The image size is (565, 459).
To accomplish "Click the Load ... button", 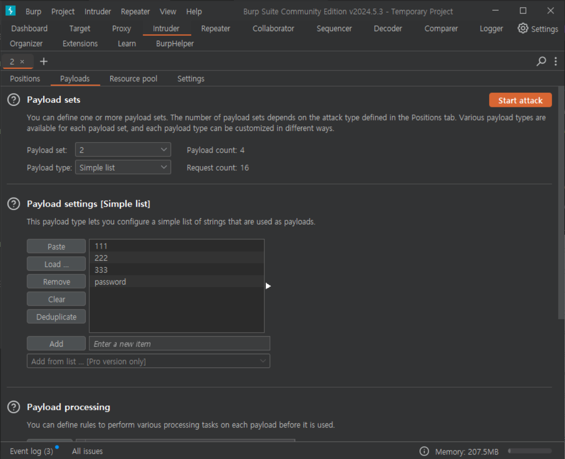I will [x=56, y=264].
